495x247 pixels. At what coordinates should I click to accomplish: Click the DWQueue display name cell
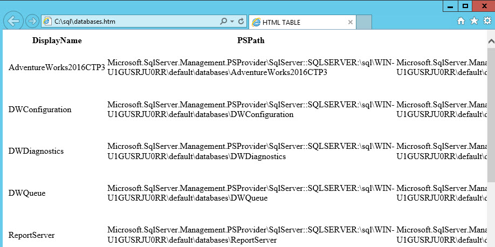point(27,193)
